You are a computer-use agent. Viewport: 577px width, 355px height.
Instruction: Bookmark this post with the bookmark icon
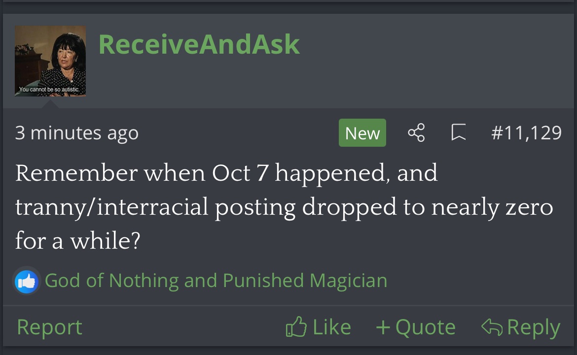[x=459, y=132]
